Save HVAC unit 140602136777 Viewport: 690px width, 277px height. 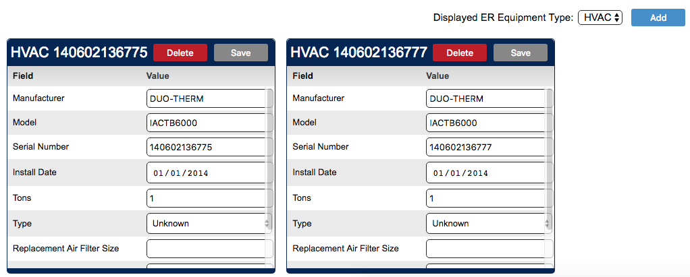coord(520,53)
